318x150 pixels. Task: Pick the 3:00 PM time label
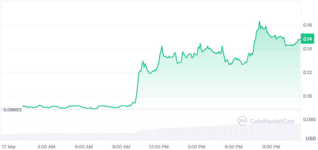coord(197,146)
